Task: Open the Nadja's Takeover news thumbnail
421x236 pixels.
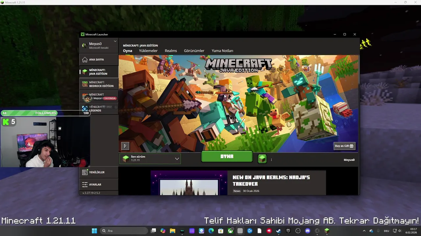Action: tap(189, 183)
